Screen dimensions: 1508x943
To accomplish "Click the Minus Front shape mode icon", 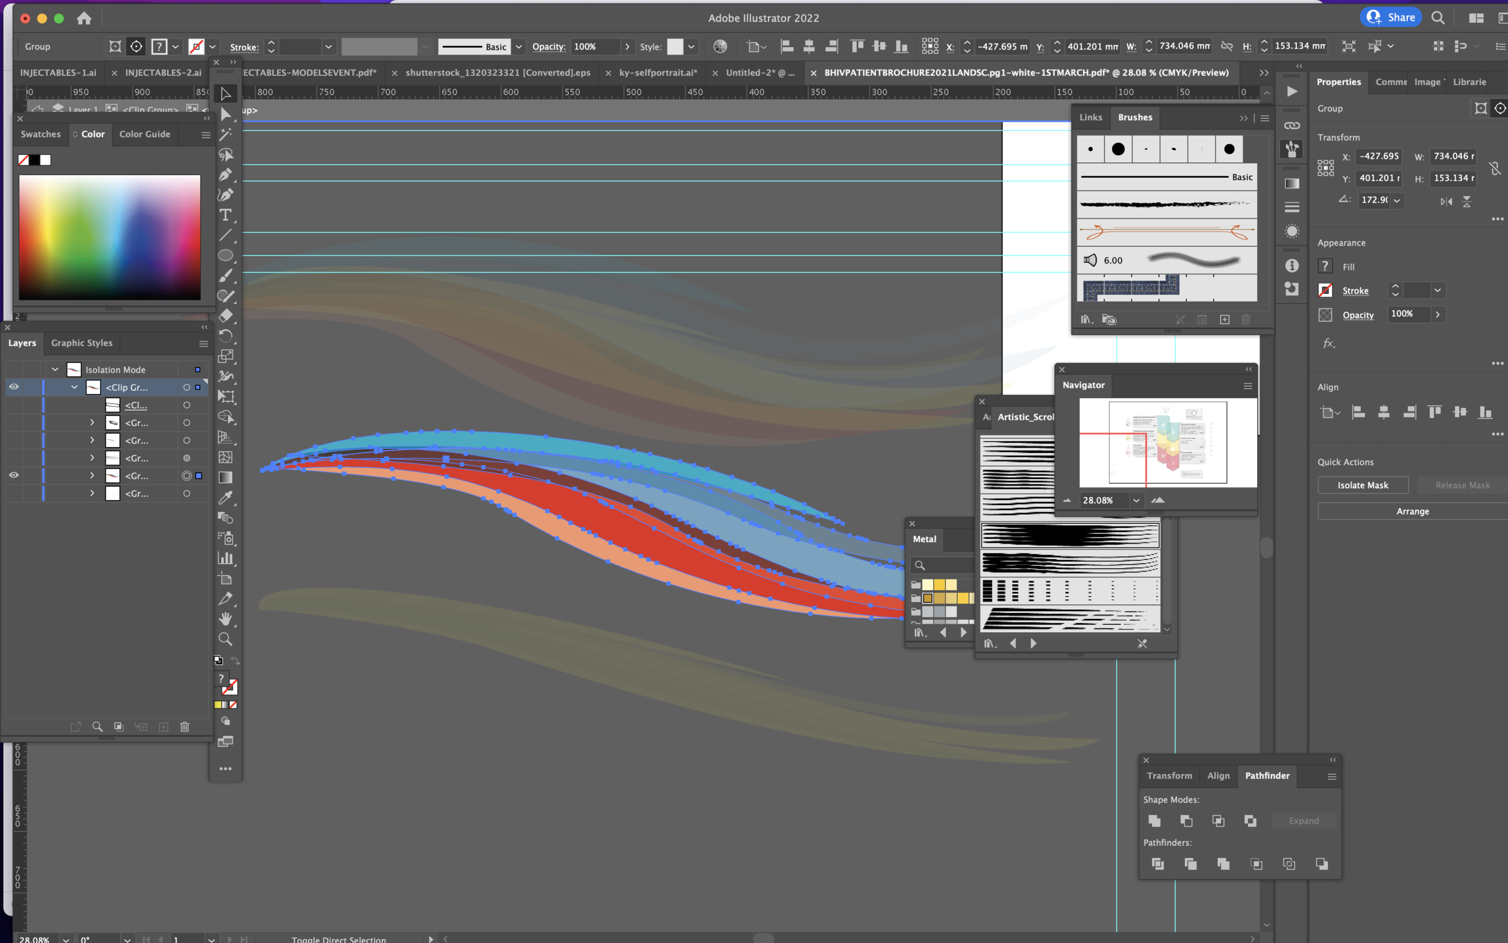I will (1186, 821).
